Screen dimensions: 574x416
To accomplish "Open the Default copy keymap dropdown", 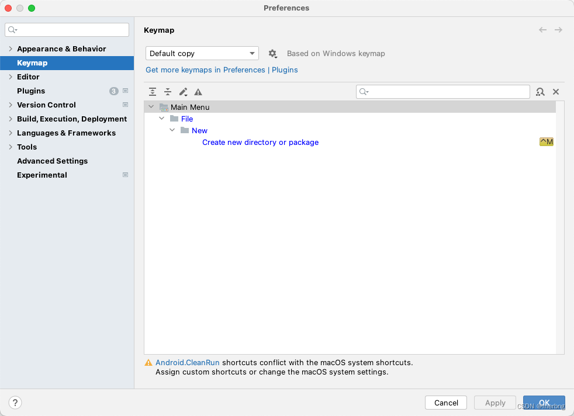I will point(202,53).
